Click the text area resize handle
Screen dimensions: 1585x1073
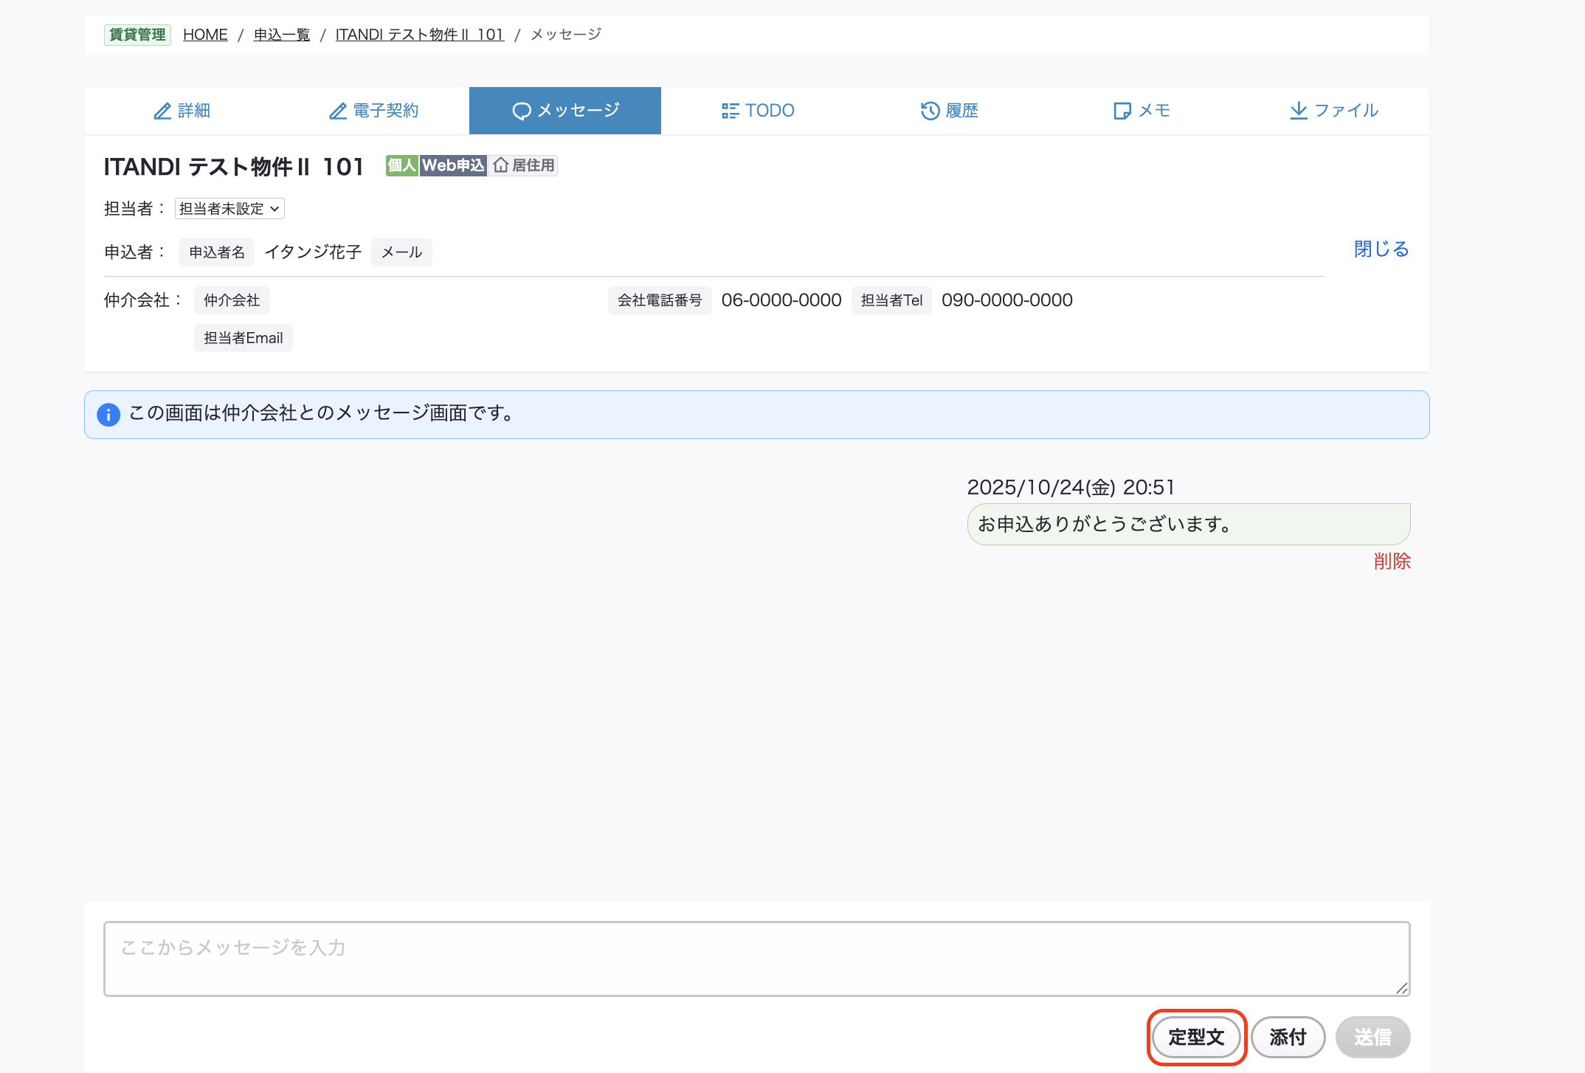[1402, 988]
